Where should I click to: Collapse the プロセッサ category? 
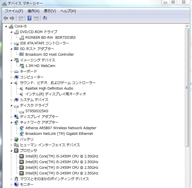pyautogui.click(x=12, y=151)
